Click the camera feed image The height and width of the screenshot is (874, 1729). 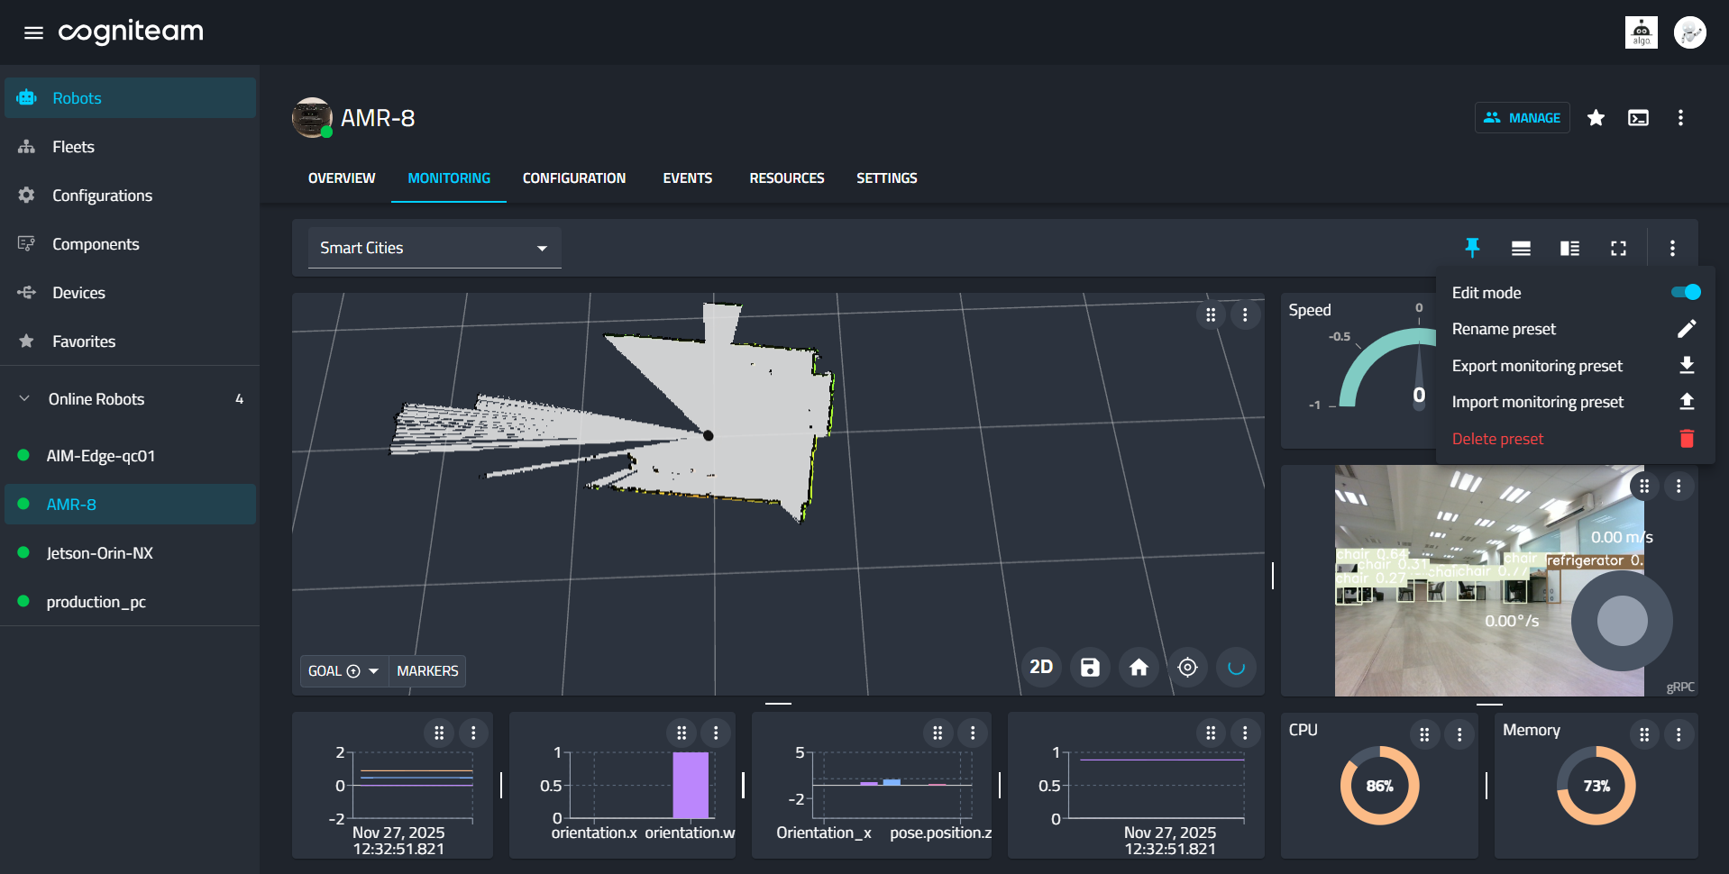(x=1489, y=580)
